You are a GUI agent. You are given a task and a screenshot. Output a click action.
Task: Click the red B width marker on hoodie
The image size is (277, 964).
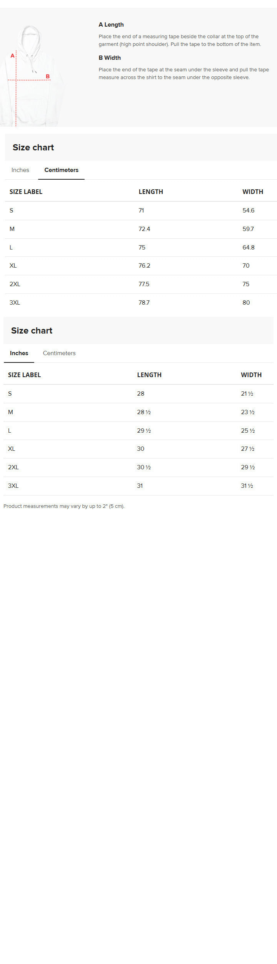coord(48,76)
